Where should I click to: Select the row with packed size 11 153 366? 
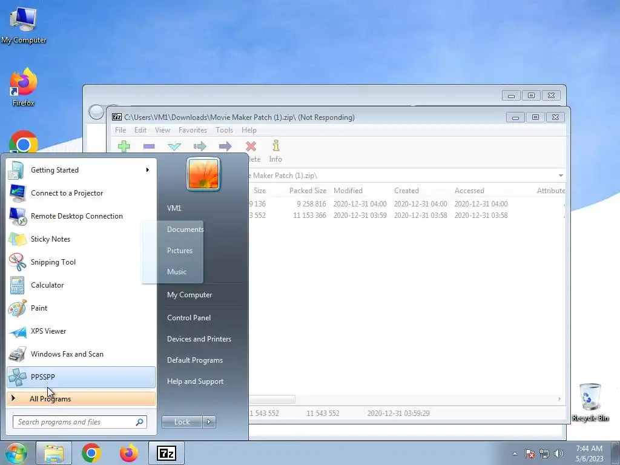point(407,216)
